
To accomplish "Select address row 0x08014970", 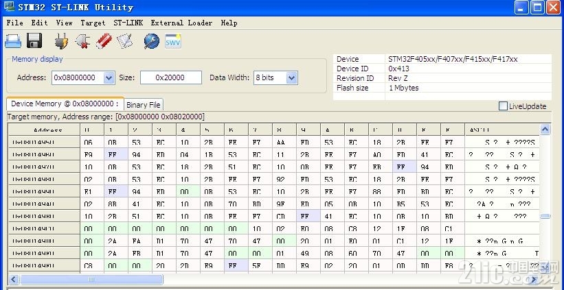I will [x=45, y=167].
